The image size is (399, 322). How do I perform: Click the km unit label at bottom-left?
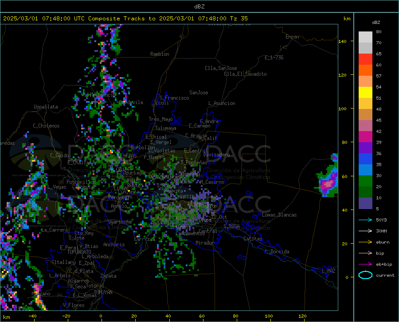(6, 317)
